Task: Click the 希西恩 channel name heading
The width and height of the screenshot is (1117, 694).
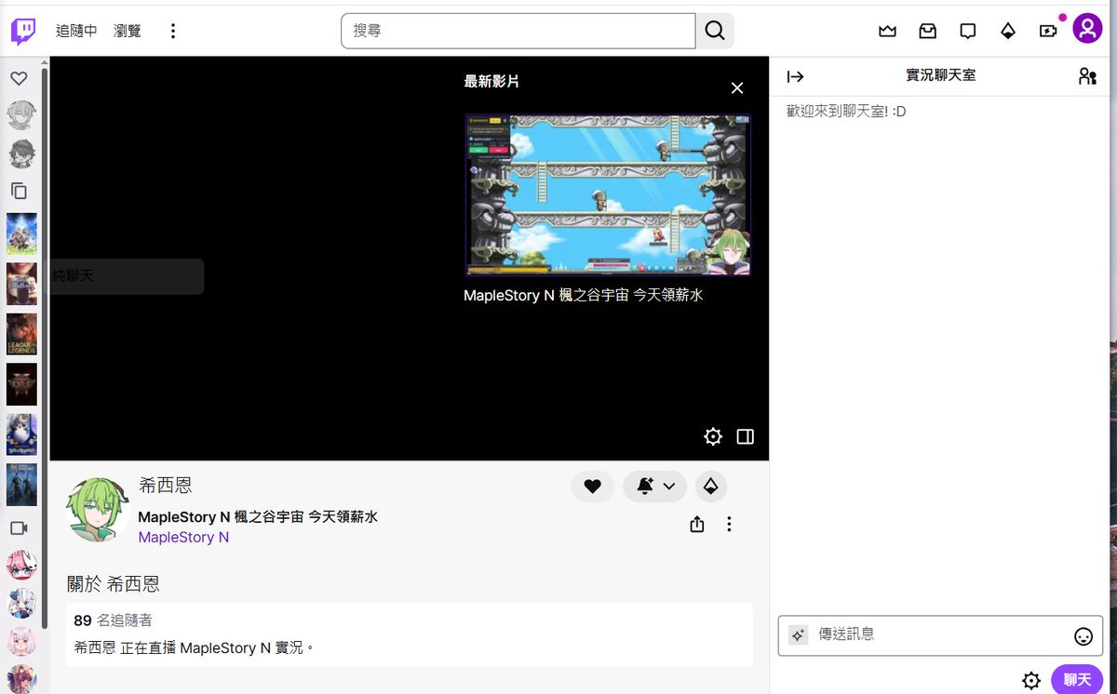Action: pyautogui.click(x=165, y=486)
